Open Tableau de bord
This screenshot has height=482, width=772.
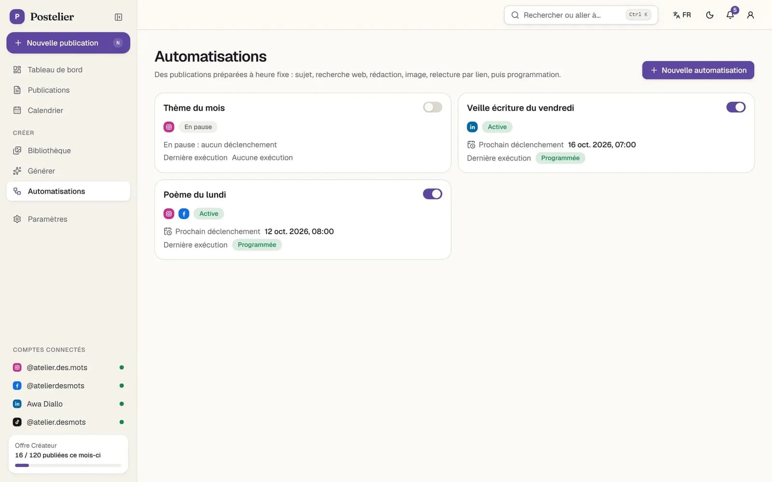click(x=68, y=69)
